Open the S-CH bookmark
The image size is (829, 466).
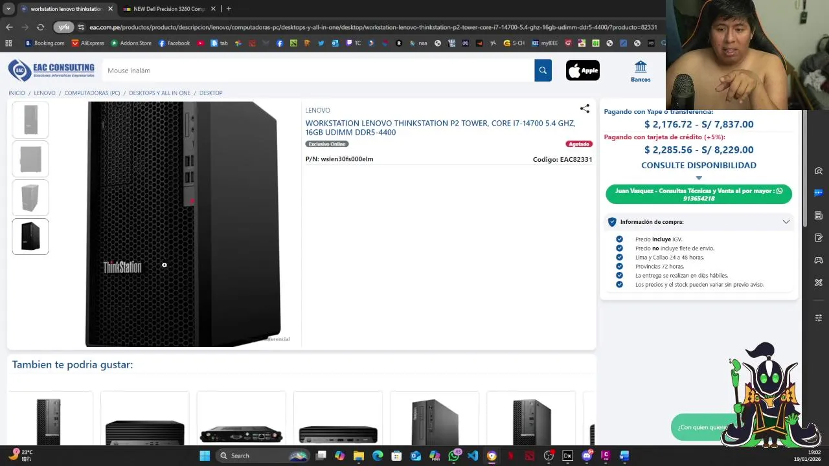514,43
